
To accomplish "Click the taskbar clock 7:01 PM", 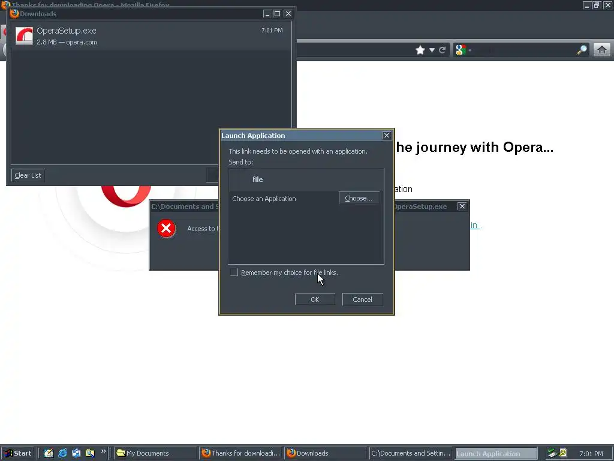I will click(x=591, y=454).
